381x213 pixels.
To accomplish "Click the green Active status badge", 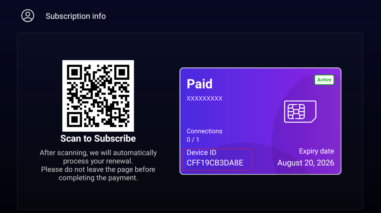I will pos(324,80).
